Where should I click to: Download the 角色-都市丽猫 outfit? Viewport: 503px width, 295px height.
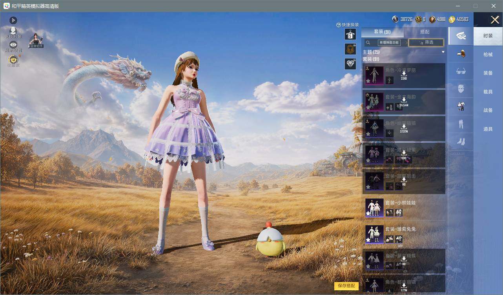(x=404, y=287)
